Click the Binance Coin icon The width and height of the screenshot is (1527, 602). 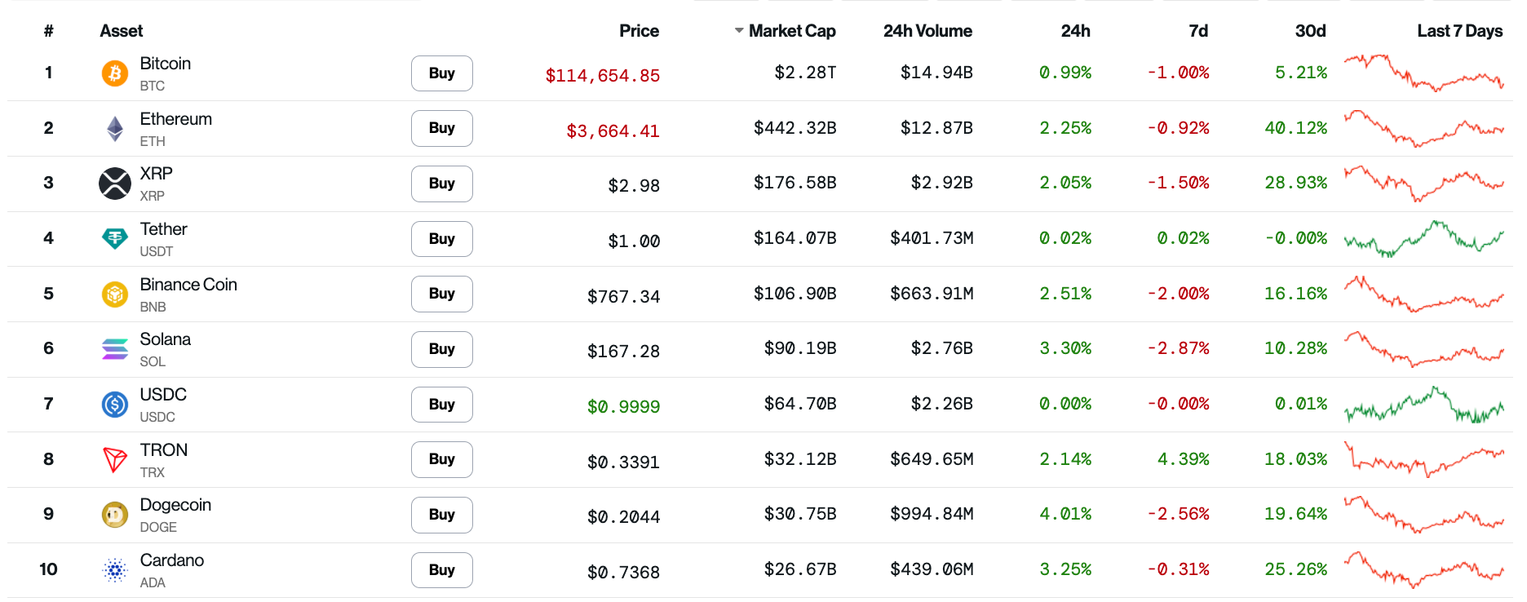[x=115, y=294]
